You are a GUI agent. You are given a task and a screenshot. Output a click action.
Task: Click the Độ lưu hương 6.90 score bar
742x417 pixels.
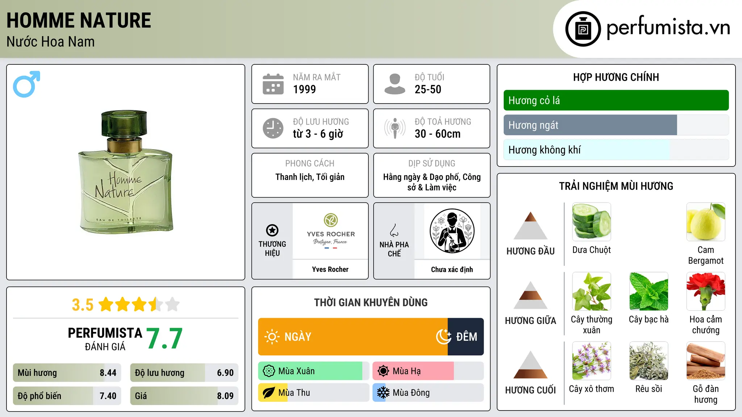(x=184, y=373)
